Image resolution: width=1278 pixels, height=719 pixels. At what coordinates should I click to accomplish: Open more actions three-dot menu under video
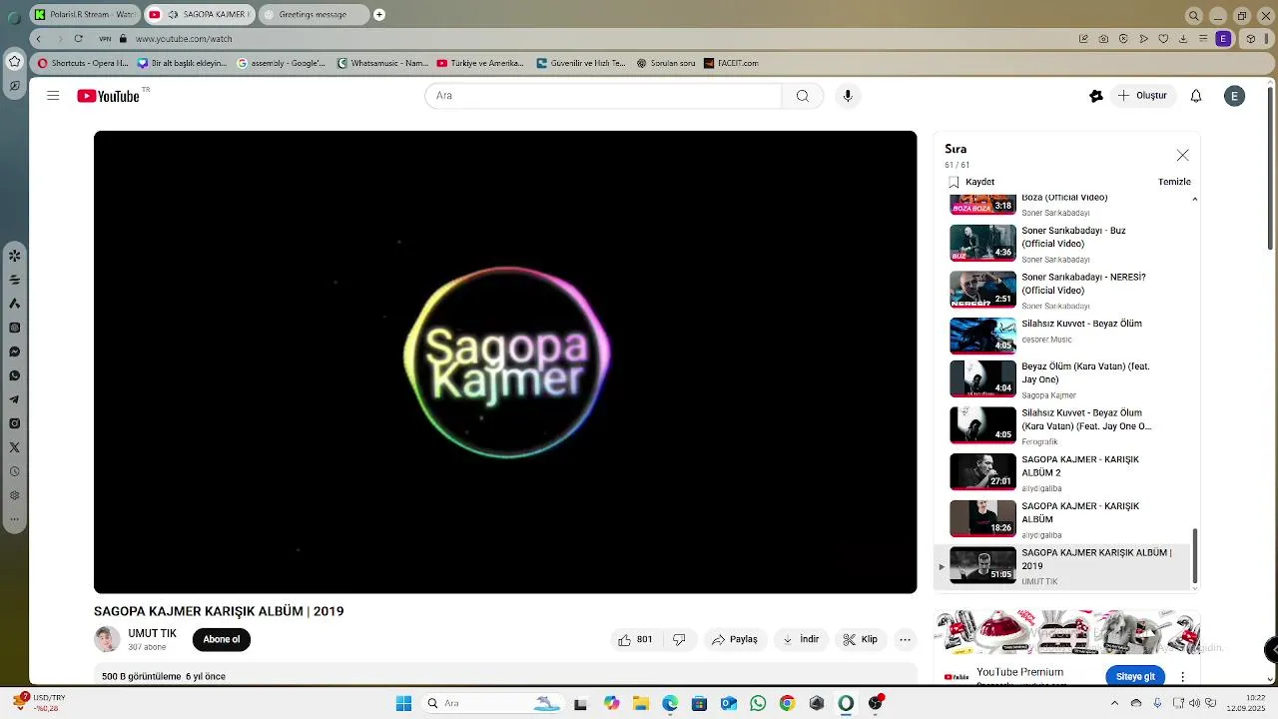click(x=905, y=639)
